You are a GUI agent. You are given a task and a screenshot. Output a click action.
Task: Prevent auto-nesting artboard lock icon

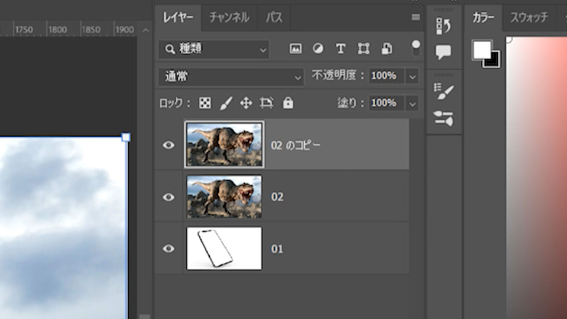point(266,103)
